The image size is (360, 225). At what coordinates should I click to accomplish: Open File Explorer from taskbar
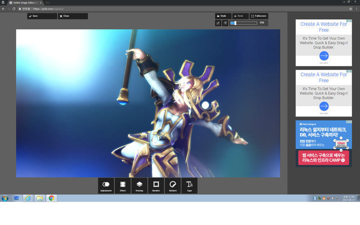[40, 198]
